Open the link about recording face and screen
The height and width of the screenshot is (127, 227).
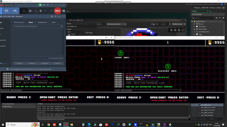click(31, 69)
